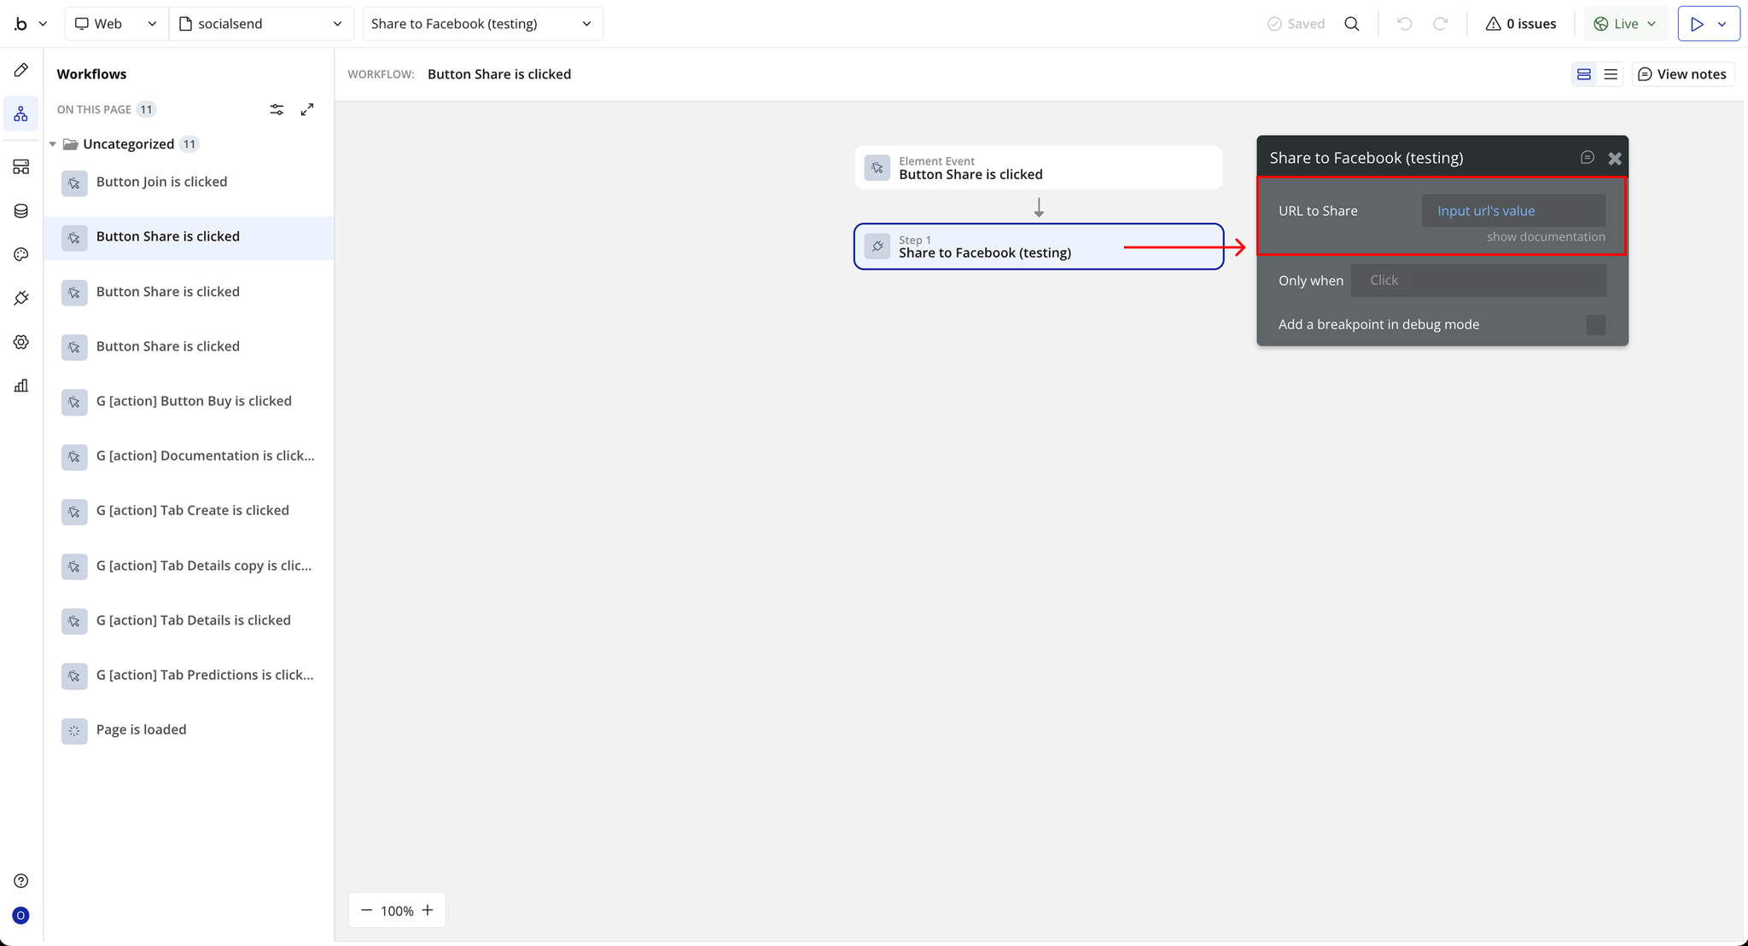The height and width of the screenshot is (946, 1748).
Task: Expand the workflows panel with arrows icon
Action: pos(307,109)
